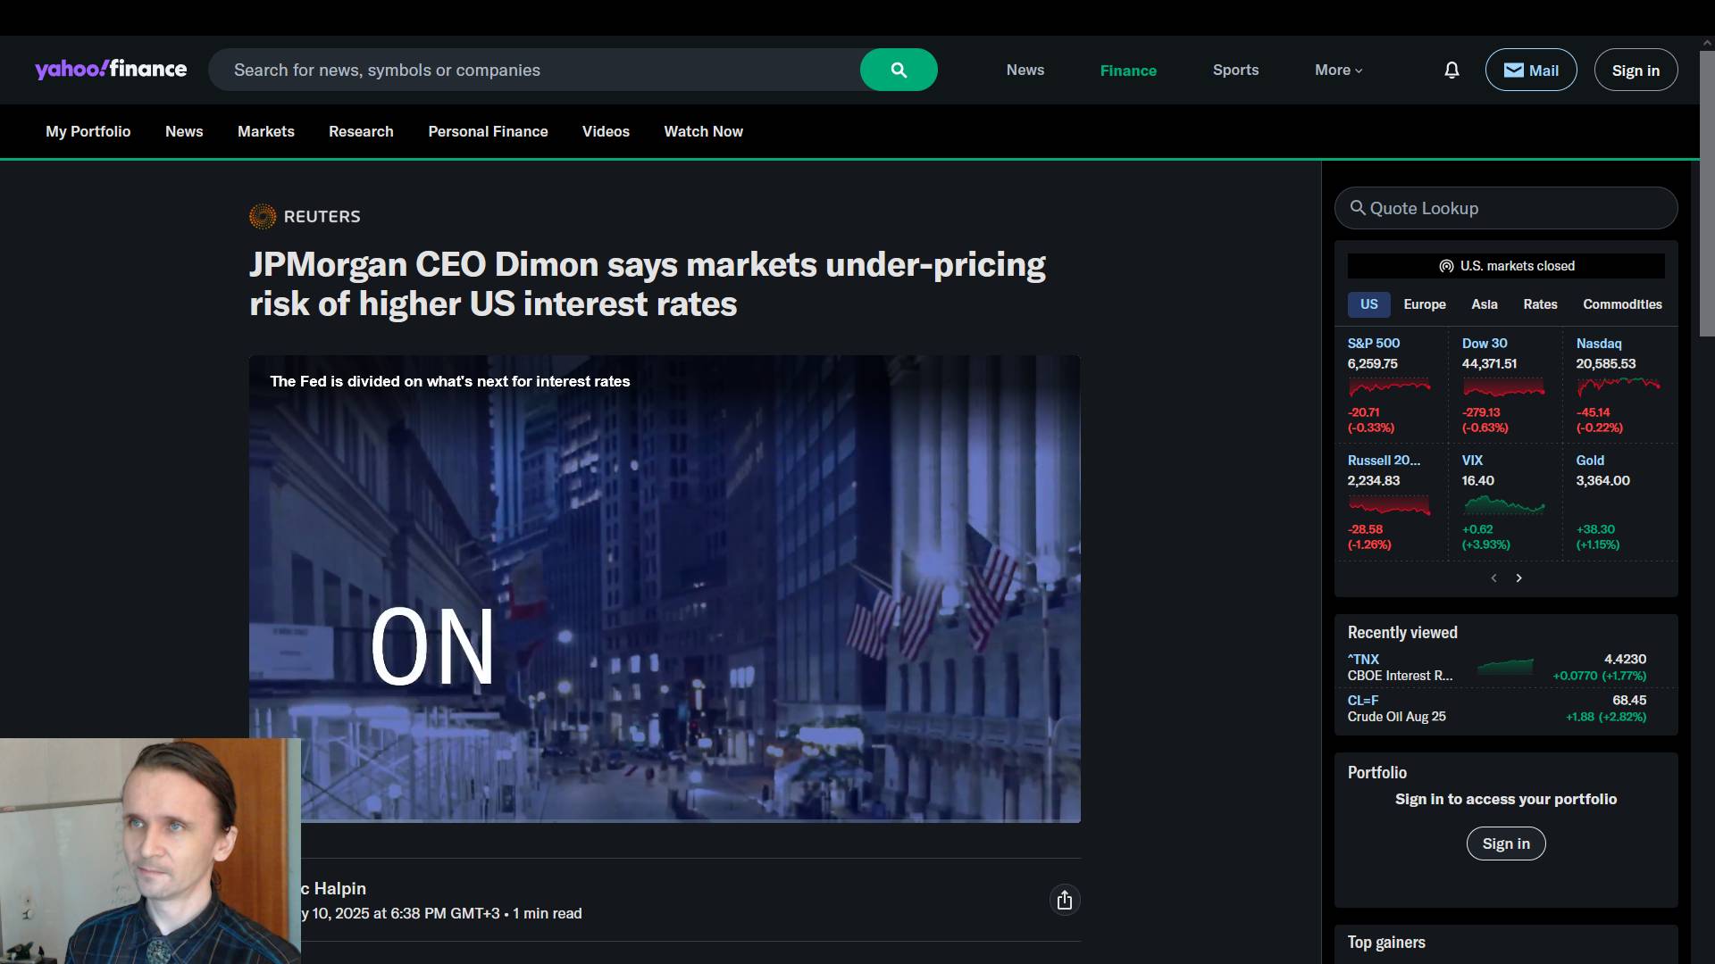This screenshot has height=964, width=1715.
Task: Click the article share icon
Action: pyautogui.click(x=1064, y=900)
